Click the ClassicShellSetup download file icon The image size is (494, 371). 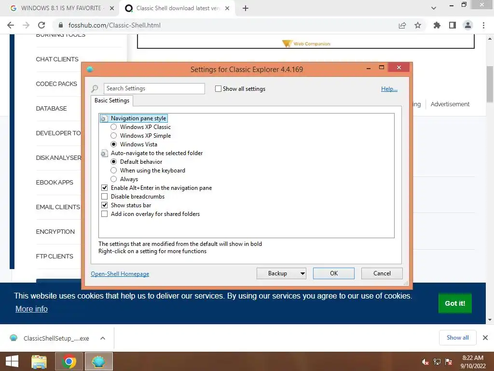coord(14,338)
